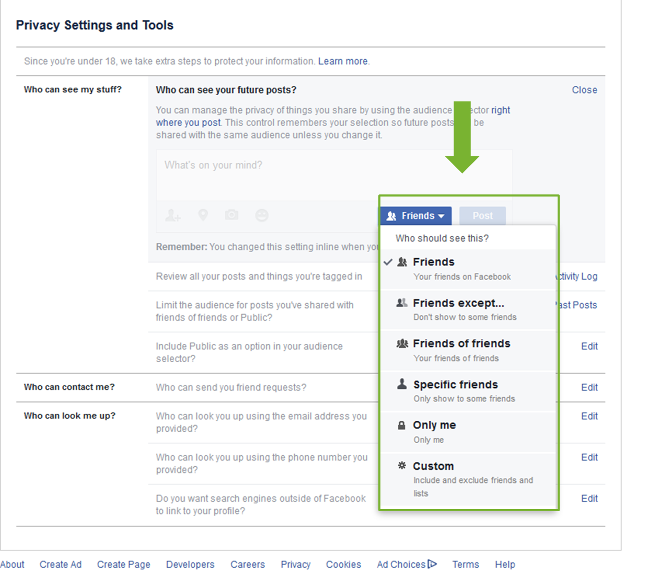Viewport: 648px width, 588px height.
Task: Click 'Who can see your future posts?' heading
Action: click(226, 90)
